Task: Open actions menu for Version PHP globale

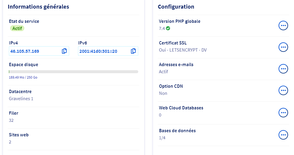Action: point(283,25)
